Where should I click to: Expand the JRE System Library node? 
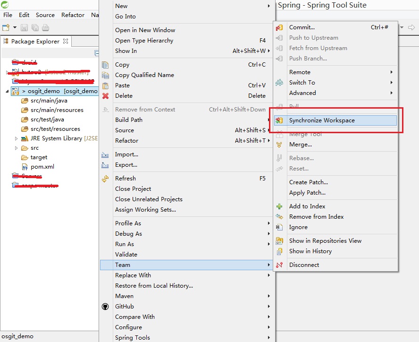pos(17,138)
